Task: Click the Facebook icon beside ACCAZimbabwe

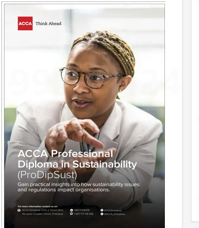Action: pyautogui.click(x=102, y=210)
